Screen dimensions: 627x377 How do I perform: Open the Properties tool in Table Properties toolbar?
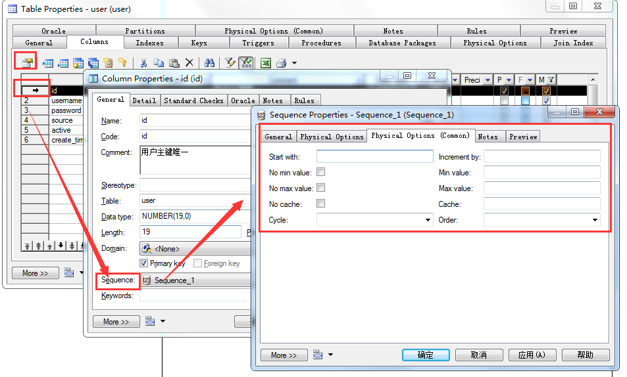pos(27,62)
